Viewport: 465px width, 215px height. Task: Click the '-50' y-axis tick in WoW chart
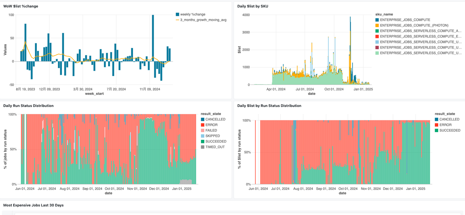(12, 84)
